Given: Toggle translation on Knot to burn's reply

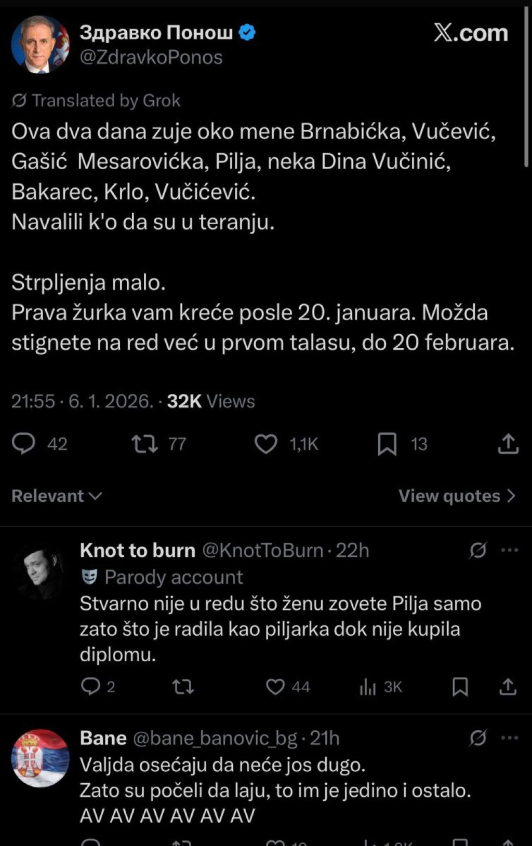Looking at the screenshot, I should pyautogui.click(x=477, y=550).
